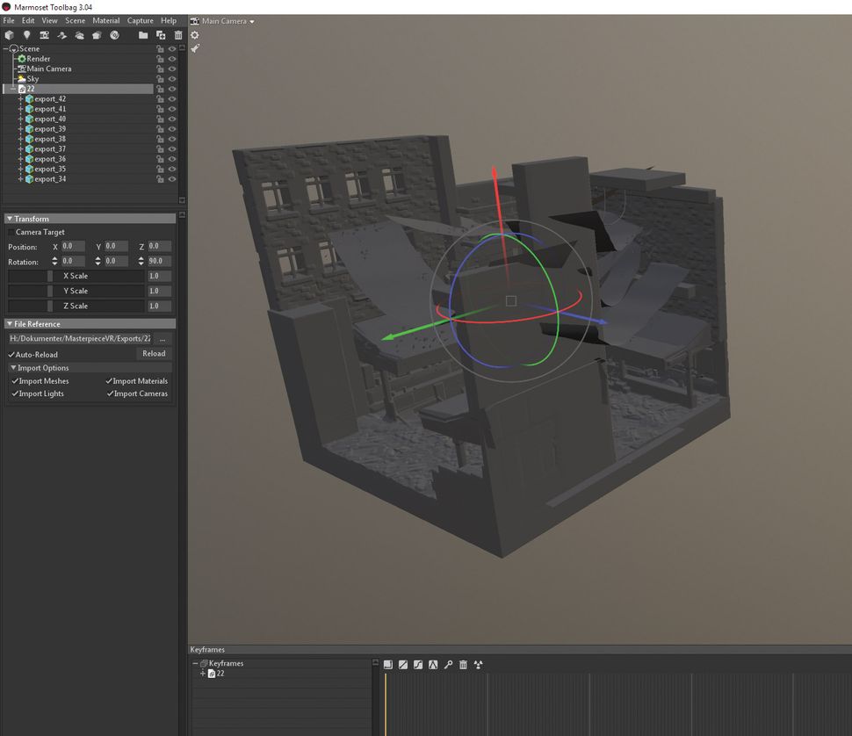Open the duplicate object icon in the toolbar
Image resolution: width=852 pixels, height=736 pixels.
(x=161, y=35)
